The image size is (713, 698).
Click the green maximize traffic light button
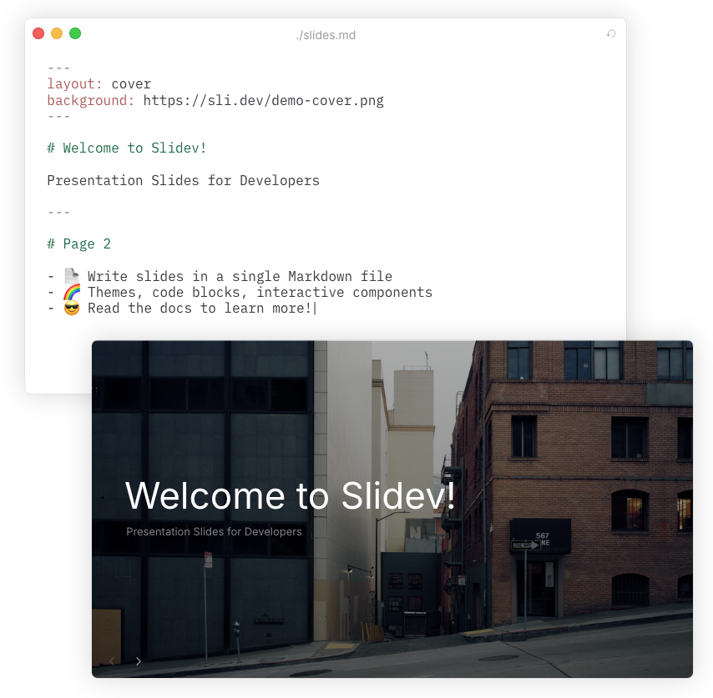click(x=74, y=33)
